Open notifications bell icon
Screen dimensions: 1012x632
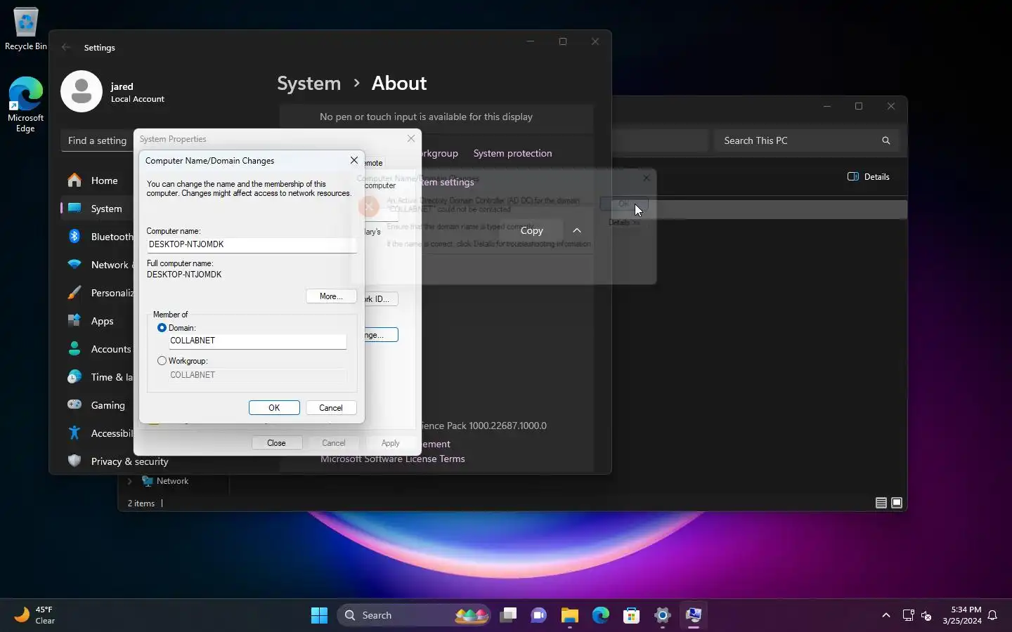993,615
